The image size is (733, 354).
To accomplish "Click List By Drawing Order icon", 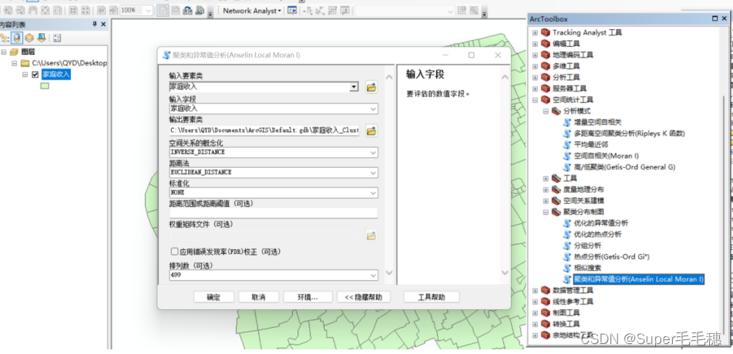I will [x=5, y=38].
